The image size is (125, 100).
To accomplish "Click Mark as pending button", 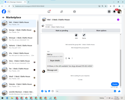I will (62, 30).
